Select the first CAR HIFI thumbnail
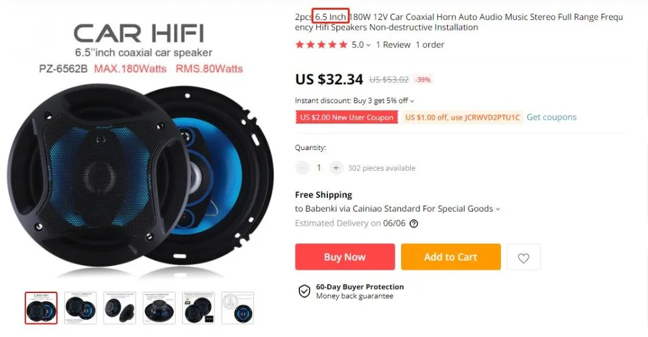 click(41, 308)
